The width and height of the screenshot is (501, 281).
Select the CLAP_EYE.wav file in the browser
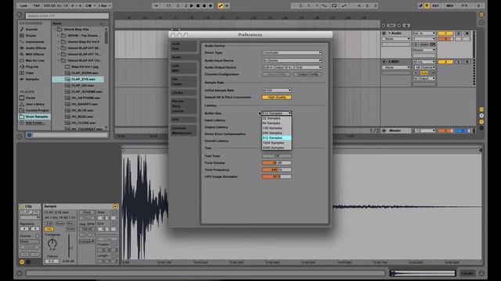click(78, 79)
